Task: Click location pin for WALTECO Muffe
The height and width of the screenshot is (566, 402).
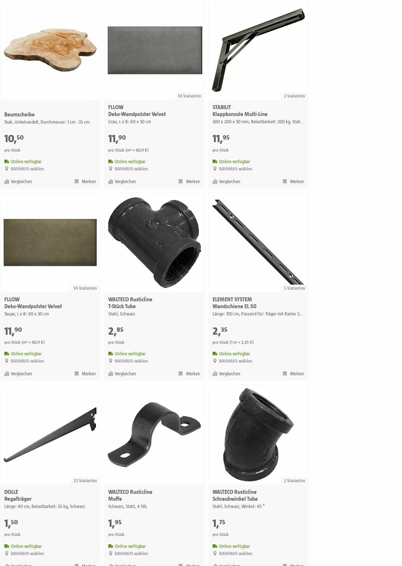Action: pyautogui.click(x=111, y=553)
